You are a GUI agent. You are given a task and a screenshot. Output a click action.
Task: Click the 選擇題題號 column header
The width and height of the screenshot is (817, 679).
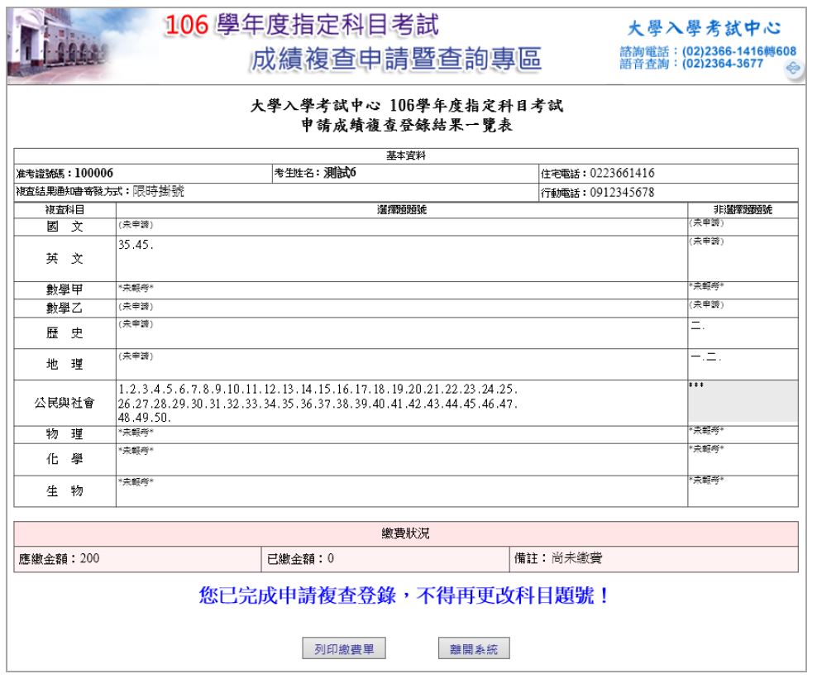tap(402, 209)
